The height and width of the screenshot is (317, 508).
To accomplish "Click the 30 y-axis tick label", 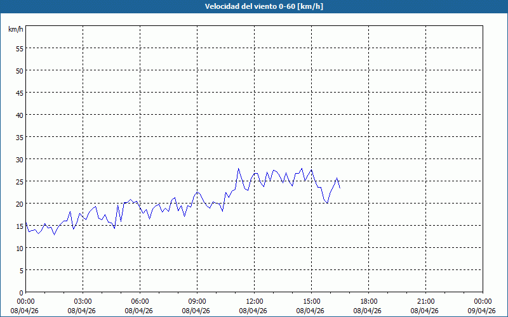I will (19, 159).
